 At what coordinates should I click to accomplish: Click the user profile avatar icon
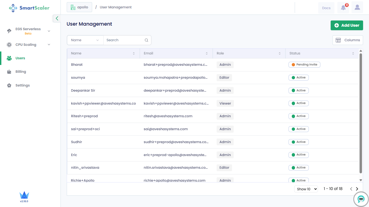pos(357,8)
